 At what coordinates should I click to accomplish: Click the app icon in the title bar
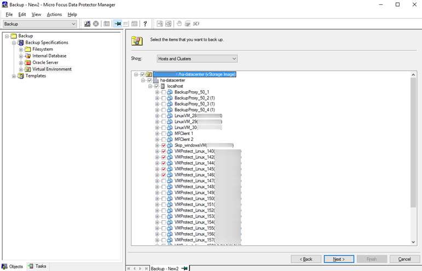(x=4, y=4)
